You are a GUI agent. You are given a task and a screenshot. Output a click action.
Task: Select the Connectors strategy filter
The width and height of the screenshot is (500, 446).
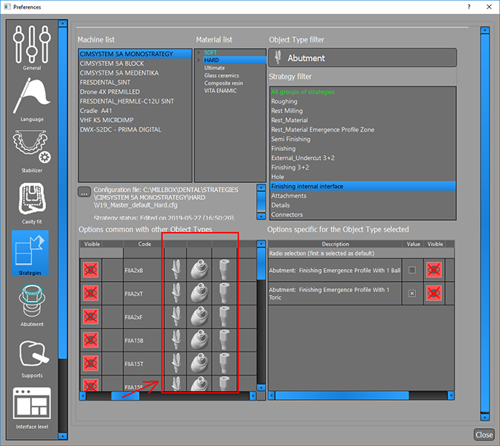click(363, 214)
